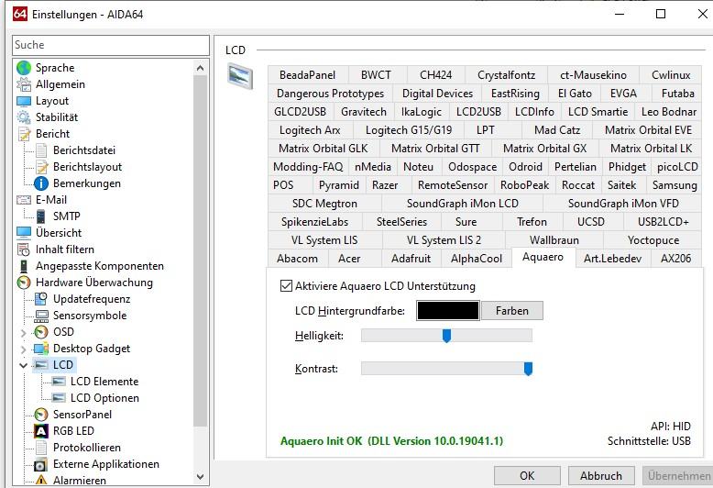This screenshot has width=713, height=488.
Task: Click the Kontrast slider handle
Action: pyautogui.click(x=528, y=369)
